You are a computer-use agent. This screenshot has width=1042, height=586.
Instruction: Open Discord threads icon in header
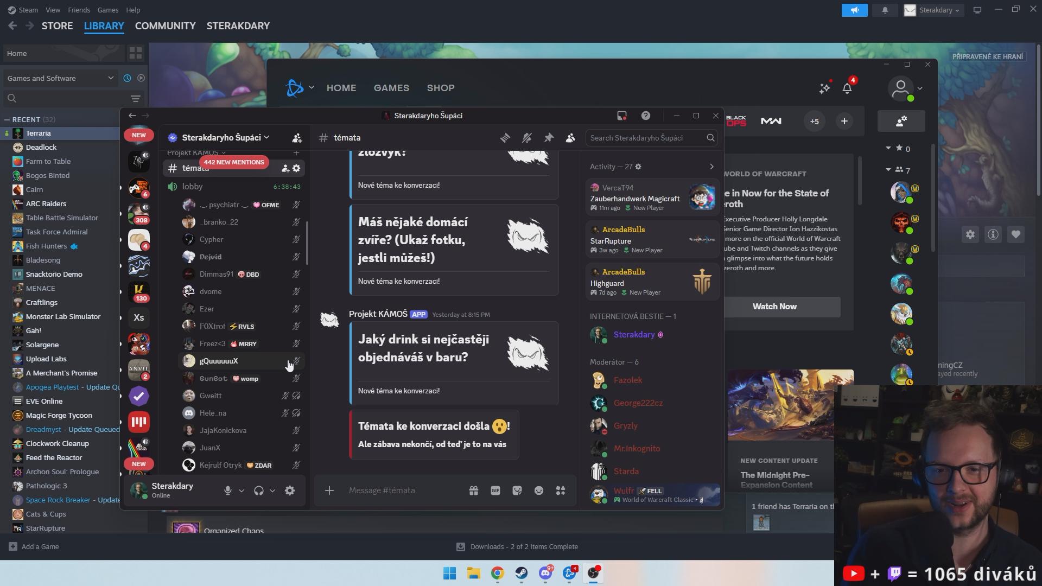pyautogui.click(x=505, y=138)
